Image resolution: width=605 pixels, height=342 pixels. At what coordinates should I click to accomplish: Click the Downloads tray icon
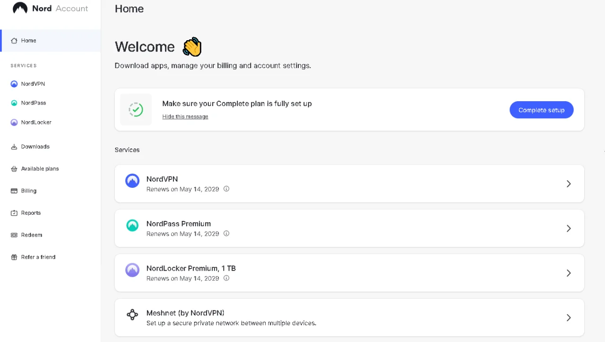click(14, 147)
